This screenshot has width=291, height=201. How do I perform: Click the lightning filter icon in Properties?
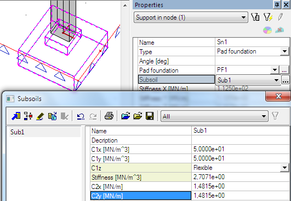(268, 17)
